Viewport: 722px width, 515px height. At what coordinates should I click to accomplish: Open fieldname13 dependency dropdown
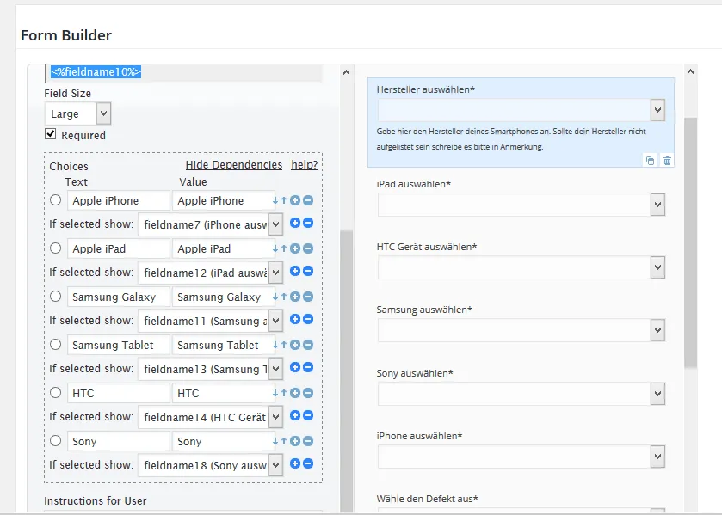pyautogui.click(x=211, y=369)
